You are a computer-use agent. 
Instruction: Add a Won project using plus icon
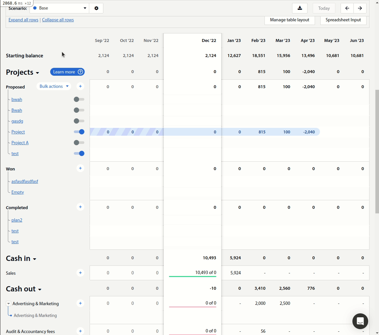pyautogui.click(x=80, y=168)
